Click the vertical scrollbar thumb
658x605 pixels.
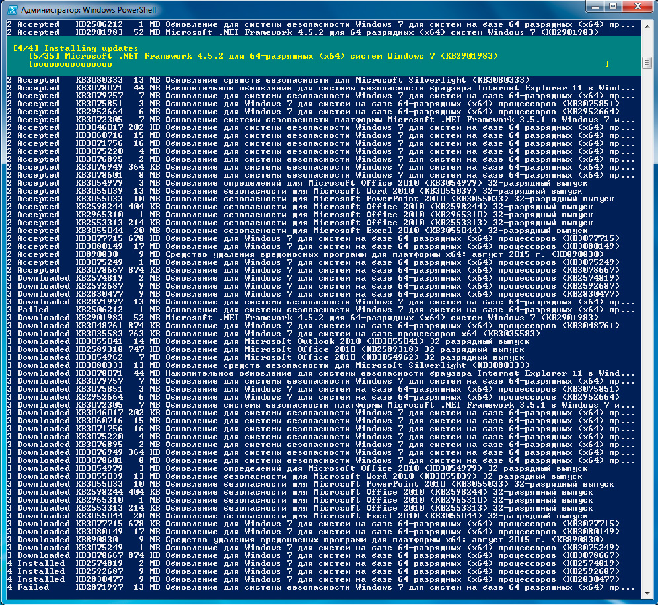tap(647, 63)
